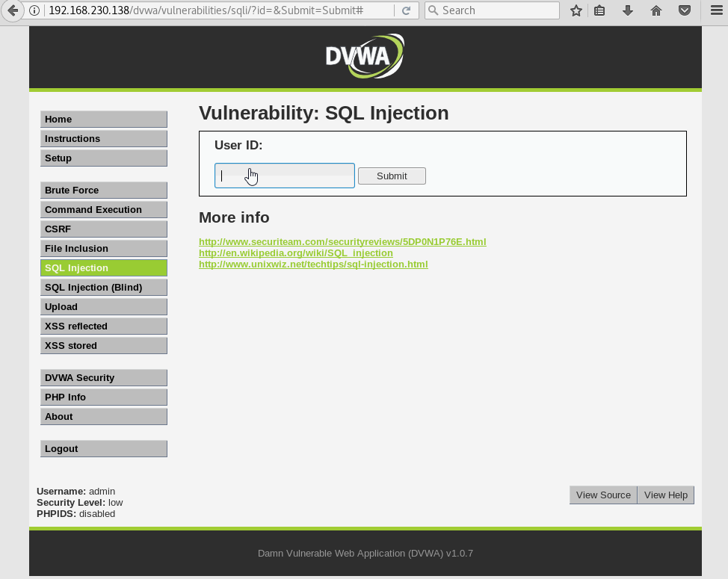Open the About page

pos(104,417)
